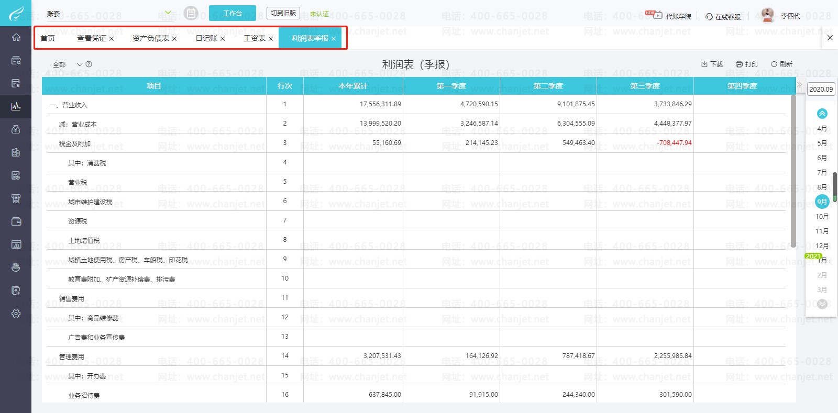The height and width of the screenshot is (413, 838).
Task: Click the wallet icon in sidebar
Action: (x=16, y=221)
